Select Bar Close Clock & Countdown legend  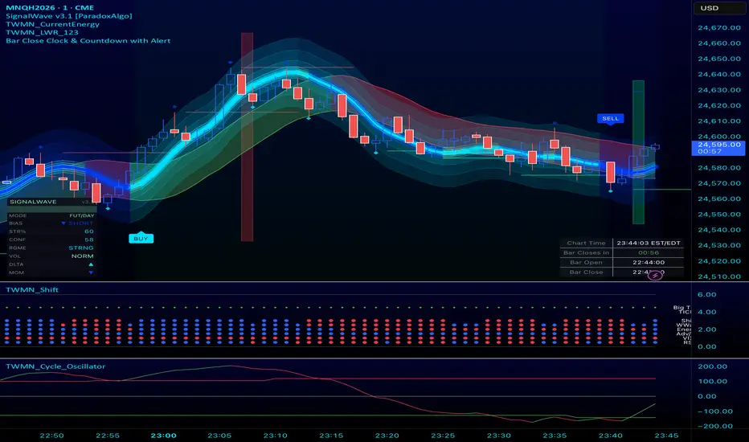point(88,41)
